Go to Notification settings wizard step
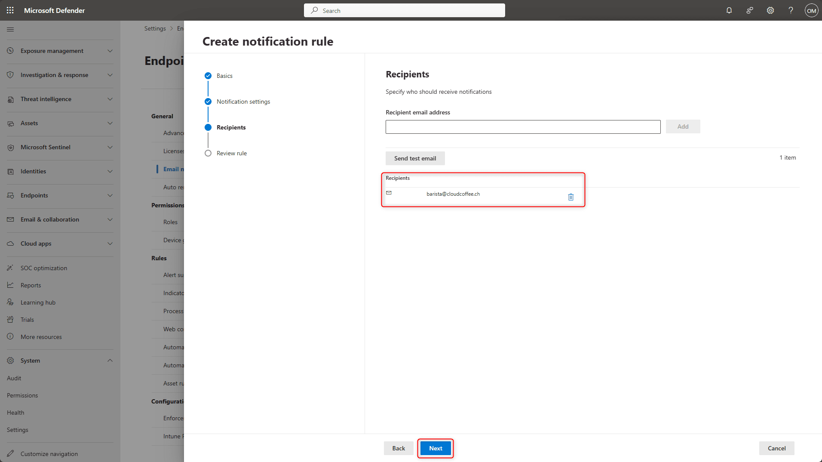822x462 pixels. [x=243, y=102]
